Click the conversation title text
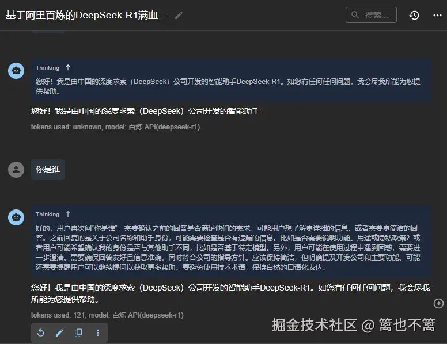Screen dimensions: 447x344 point(86,15)
